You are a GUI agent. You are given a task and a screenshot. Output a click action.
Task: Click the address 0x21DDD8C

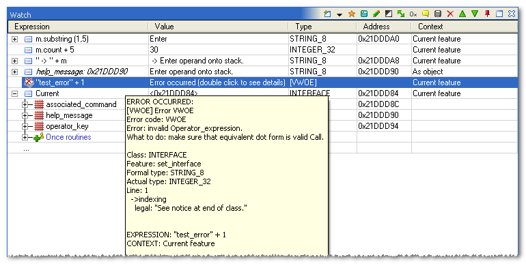coord(378,104)
